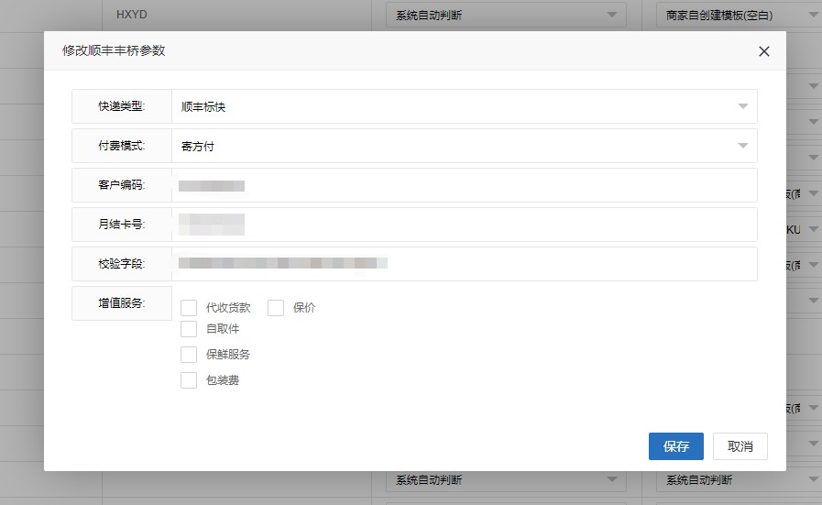The height and width of the screenshot is (505, 822).
Task: Check the 自取件 option
Action: click(x=189, y=329)
